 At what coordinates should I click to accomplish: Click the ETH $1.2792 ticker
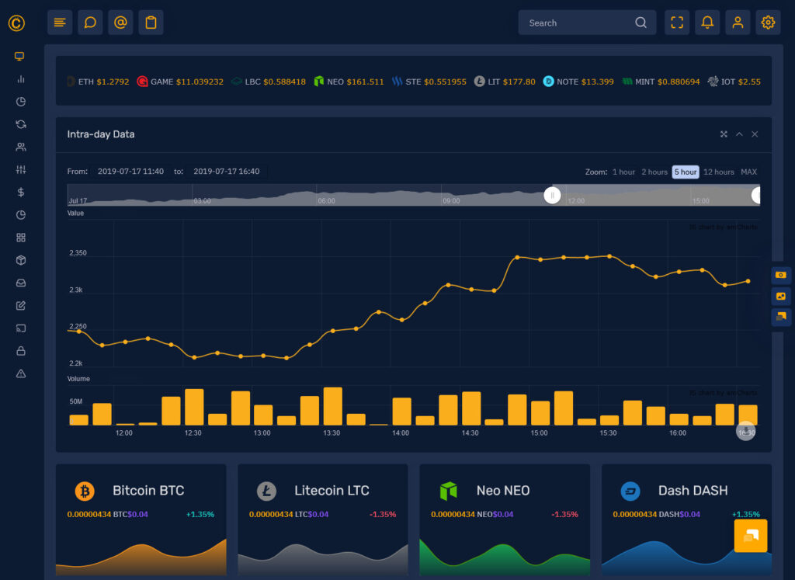coord(98,82)
